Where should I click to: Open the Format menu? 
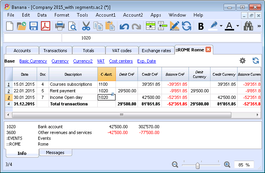pyautogui.click(x=62, y=15)
